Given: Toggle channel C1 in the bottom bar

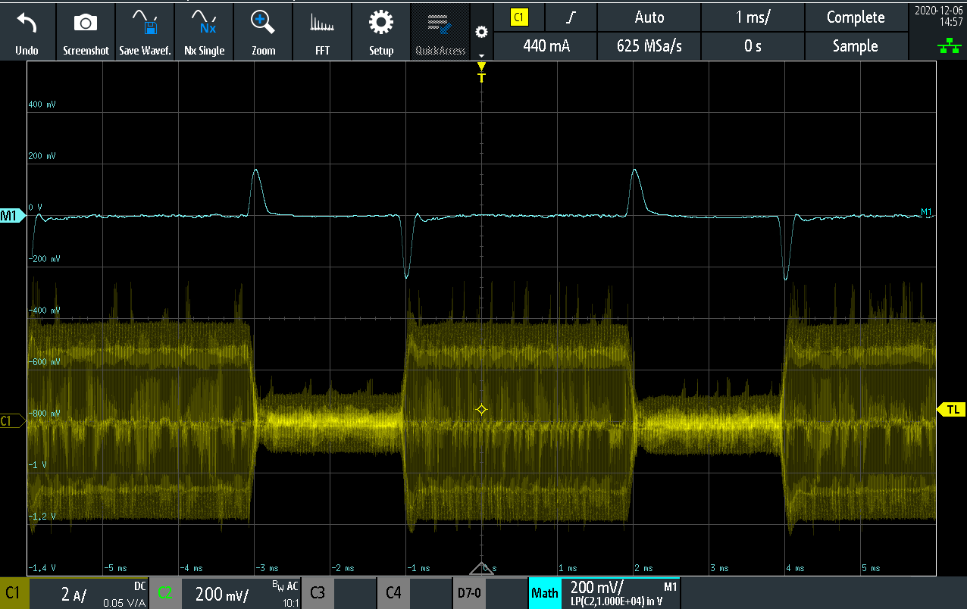Looking at the screenshot, I should [14, 593].
